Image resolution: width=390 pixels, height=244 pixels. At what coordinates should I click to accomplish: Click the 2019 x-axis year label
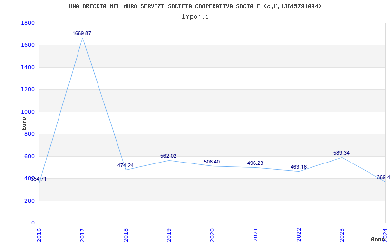[169, 235]
